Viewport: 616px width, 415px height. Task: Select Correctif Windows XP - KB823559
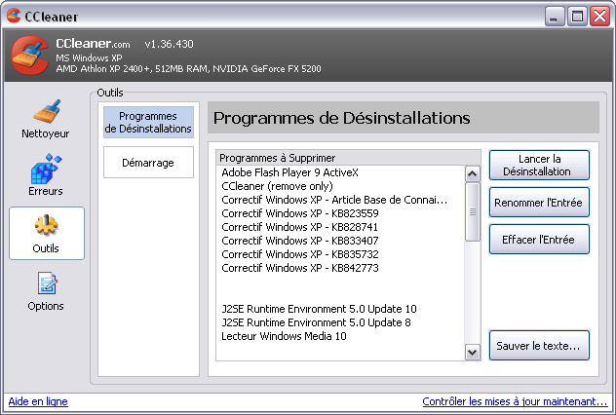300,213
